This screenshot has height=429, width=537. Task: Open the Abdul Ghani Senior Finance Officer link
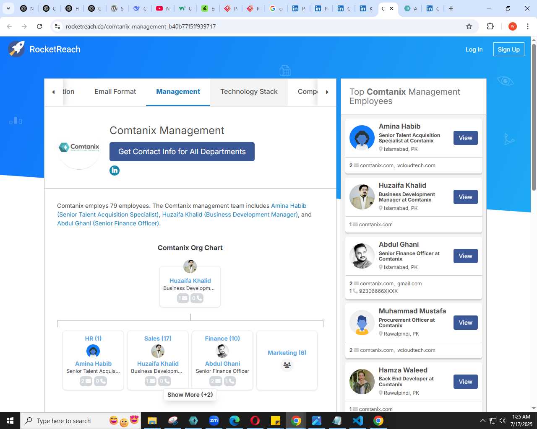click(108, 223)
